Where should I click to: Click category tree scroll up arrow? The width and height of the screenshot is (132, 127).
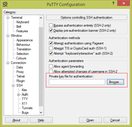pyautogui.click(x=41, y=18)
